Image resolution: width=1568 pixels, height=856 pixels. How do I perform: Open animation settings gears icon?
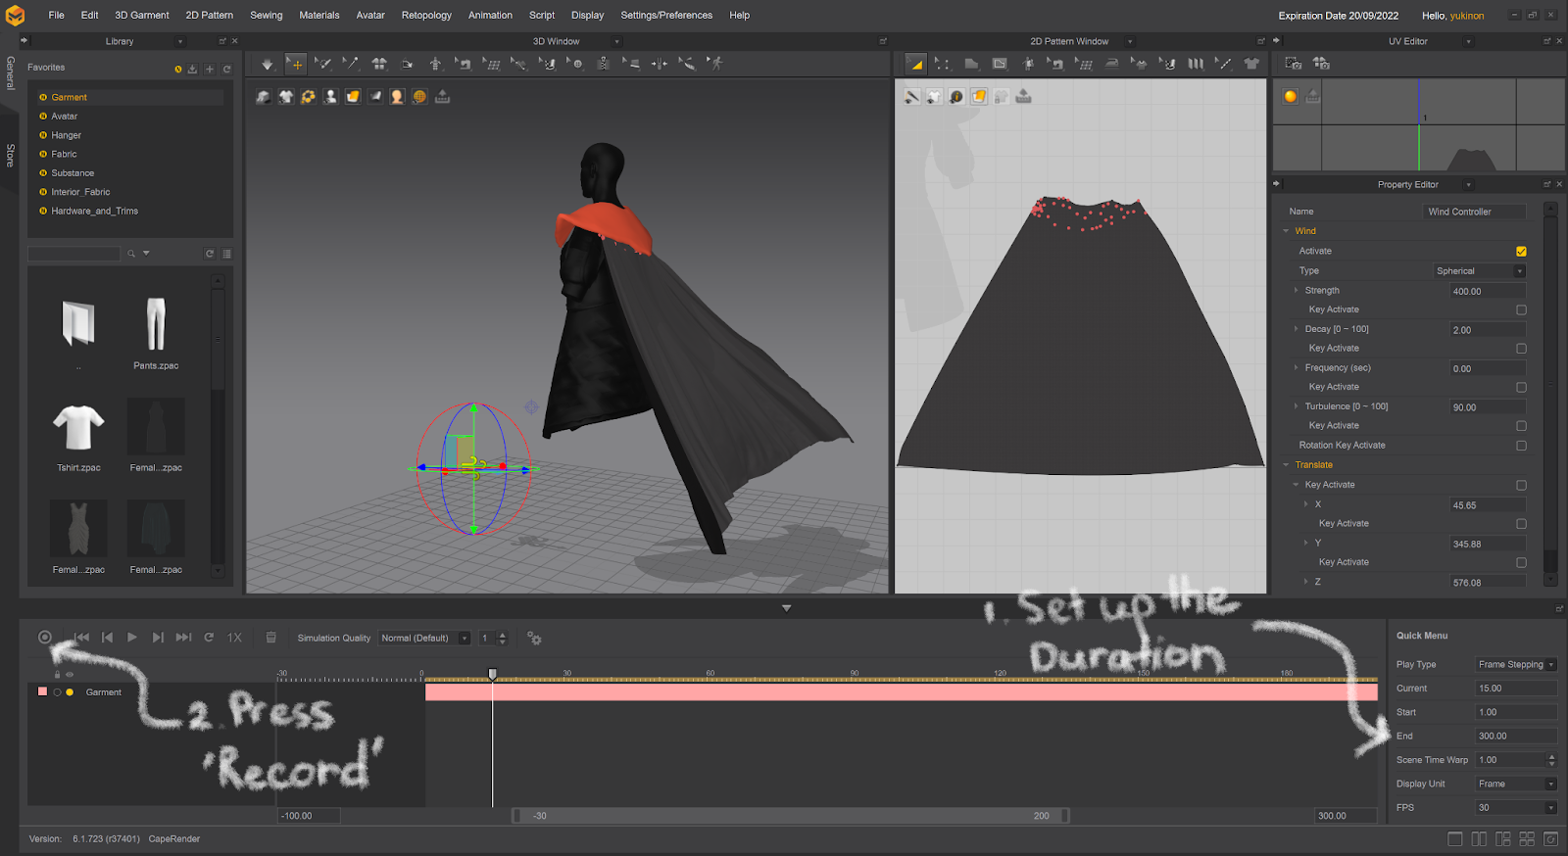(x=534, y=639)
